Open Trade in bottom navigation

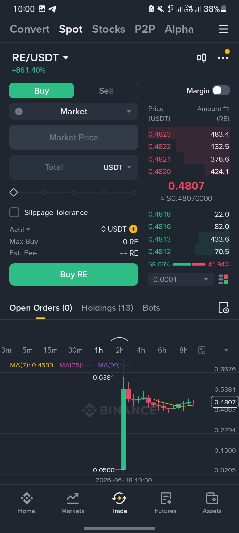pos(119,503)
